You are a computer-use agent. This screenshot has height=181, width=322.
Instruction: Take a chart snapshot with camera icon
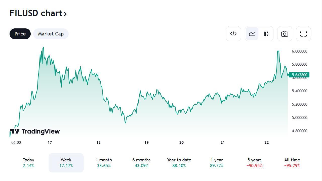pos(285,34)
